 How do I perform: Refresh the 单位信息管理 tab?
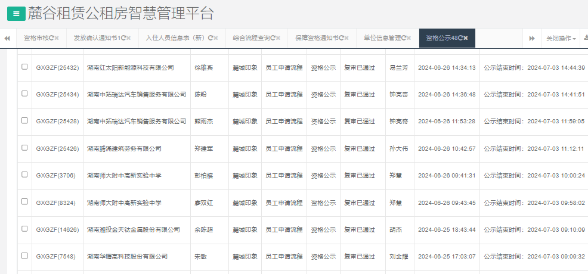tap(404, 38)
